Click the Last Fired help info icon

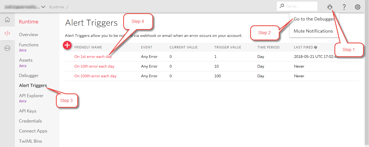(x=316, y=47)
